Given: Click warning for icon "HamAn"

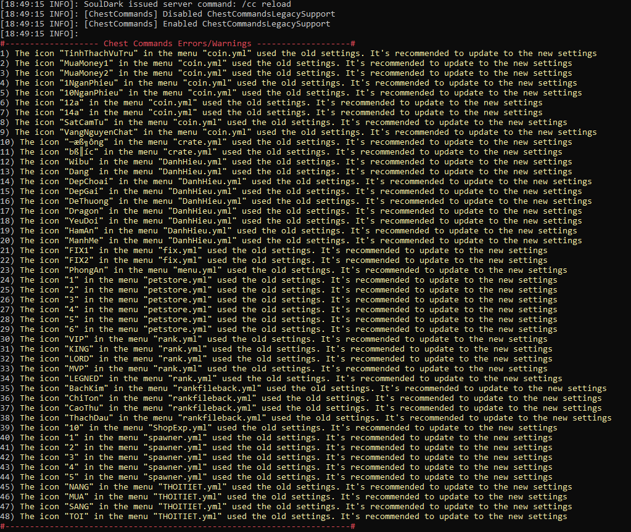Looking at the screenshot, I should coord(289,231).
